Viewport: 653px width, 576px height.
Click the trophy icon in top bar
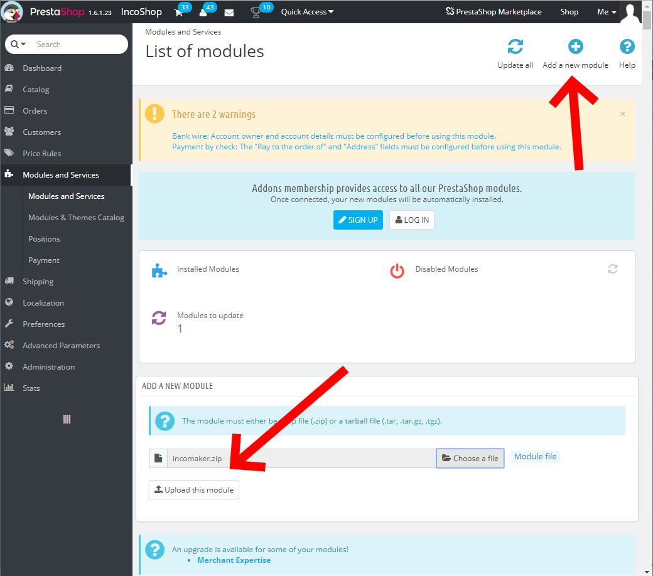256,12
